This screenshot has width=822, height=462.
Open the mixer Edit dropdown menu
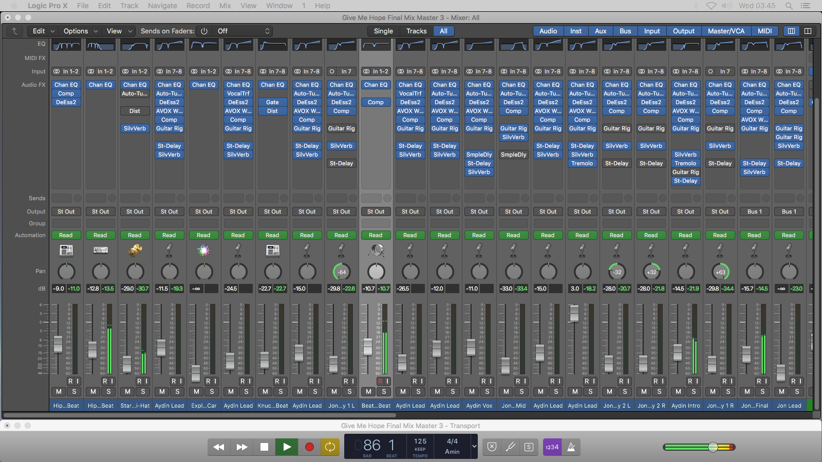pyautogui.click(x=44, y=31)
